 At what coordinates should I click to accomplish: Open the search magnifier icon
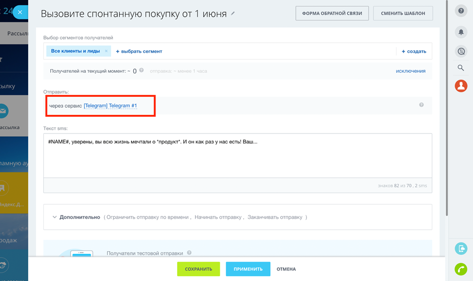461,68
